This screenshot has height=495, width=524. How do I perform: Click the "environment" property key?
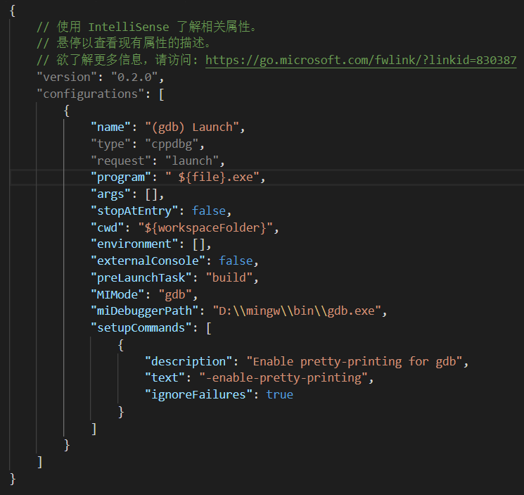coord(134,244)
